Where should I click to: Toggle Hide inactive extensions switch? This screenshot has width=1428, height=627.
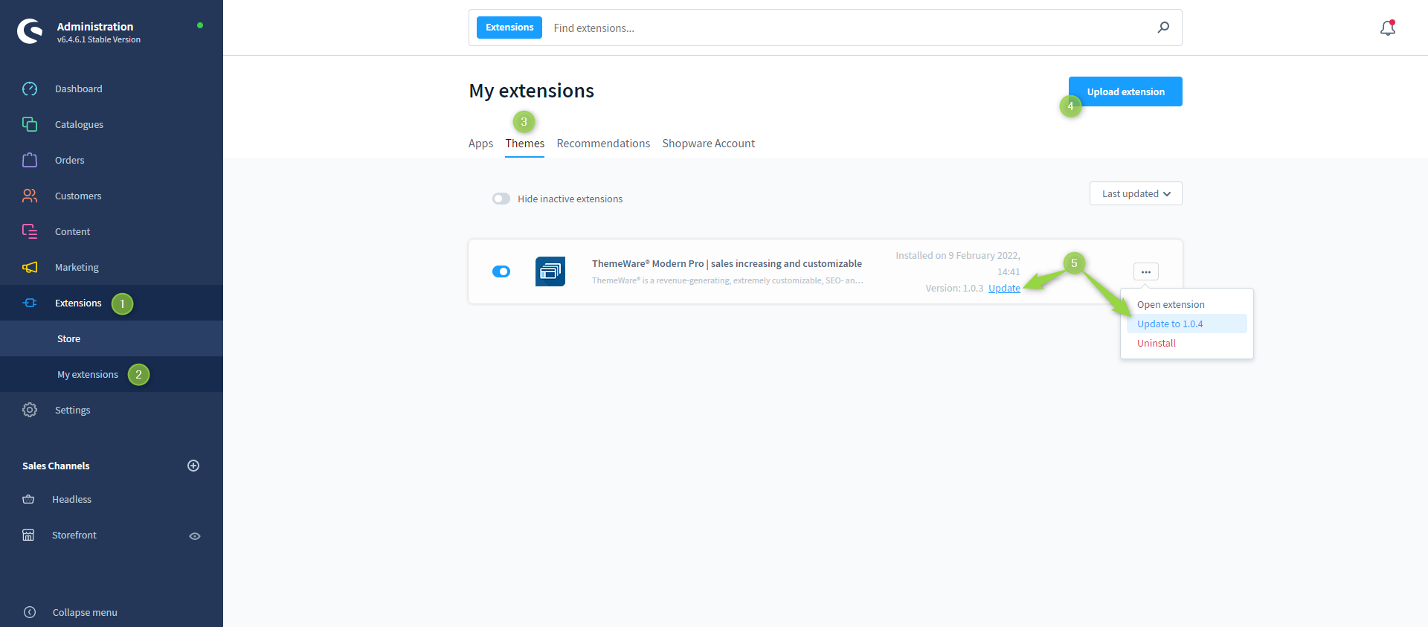coord(501,199)
